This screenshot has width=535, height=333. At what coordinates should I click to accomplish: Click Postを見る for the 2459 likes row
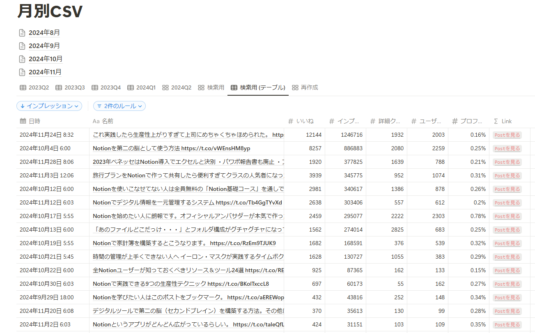click(x=507, y=216)
